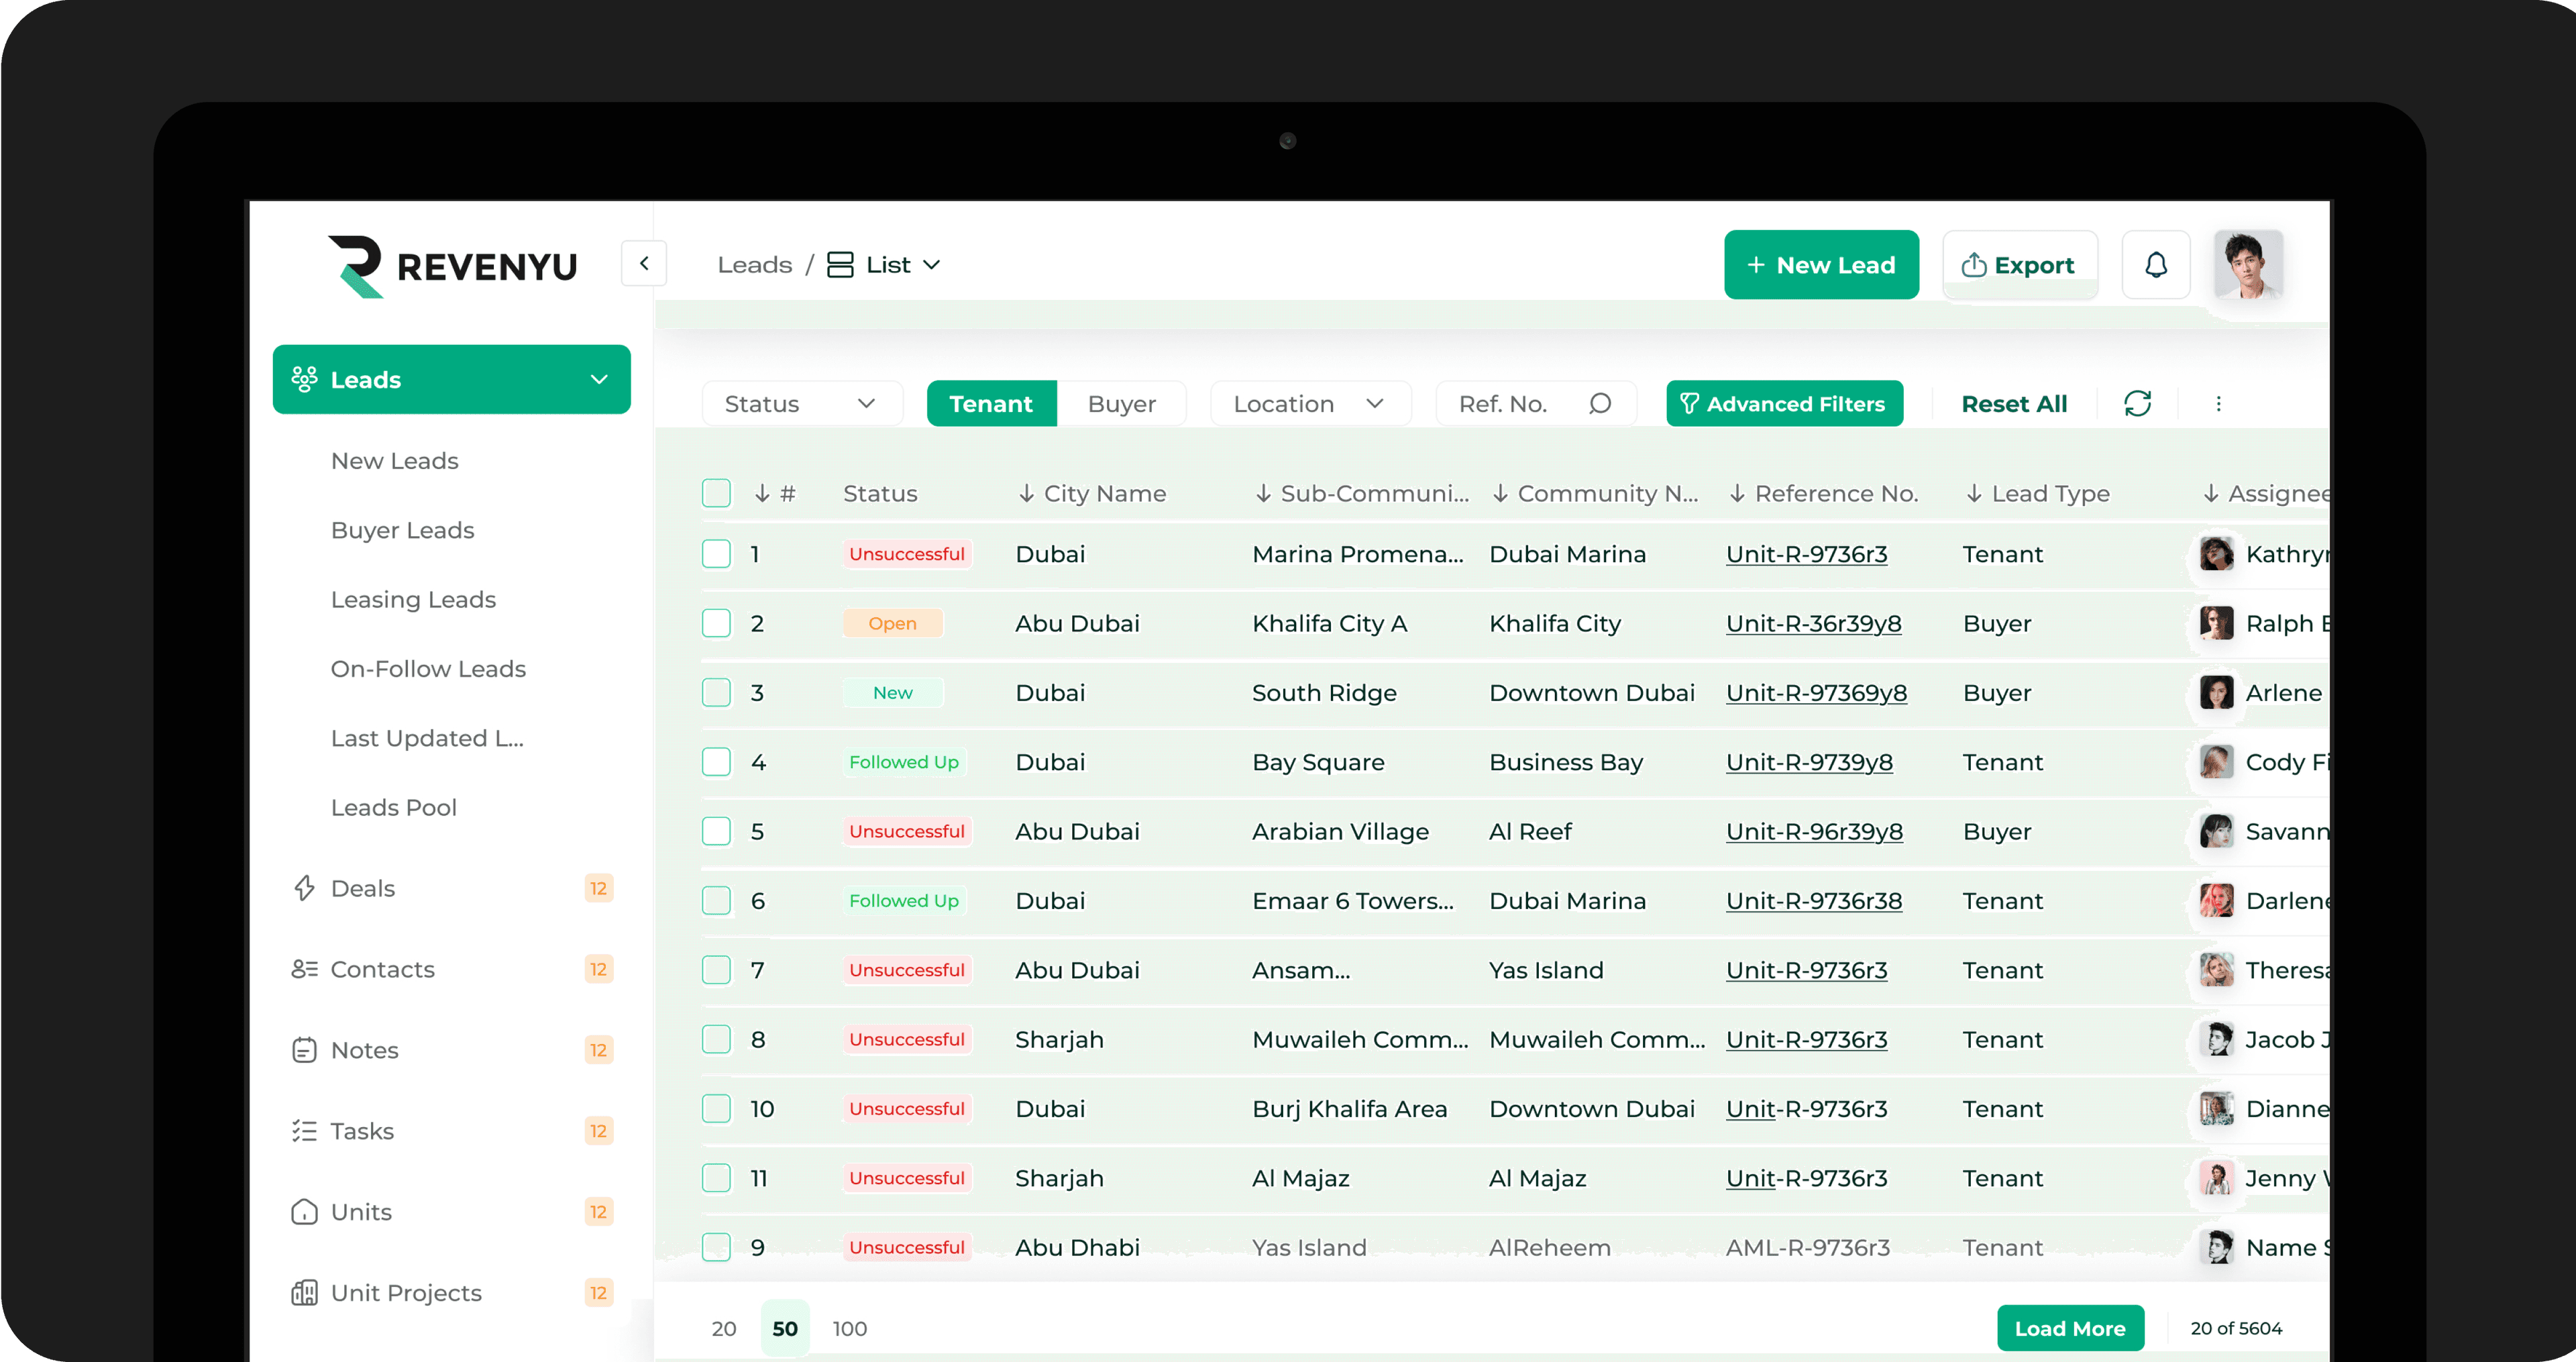Screen dimensions: 2576x1362
Task: Open Deals from the sidebar
Action: (362, 888)
